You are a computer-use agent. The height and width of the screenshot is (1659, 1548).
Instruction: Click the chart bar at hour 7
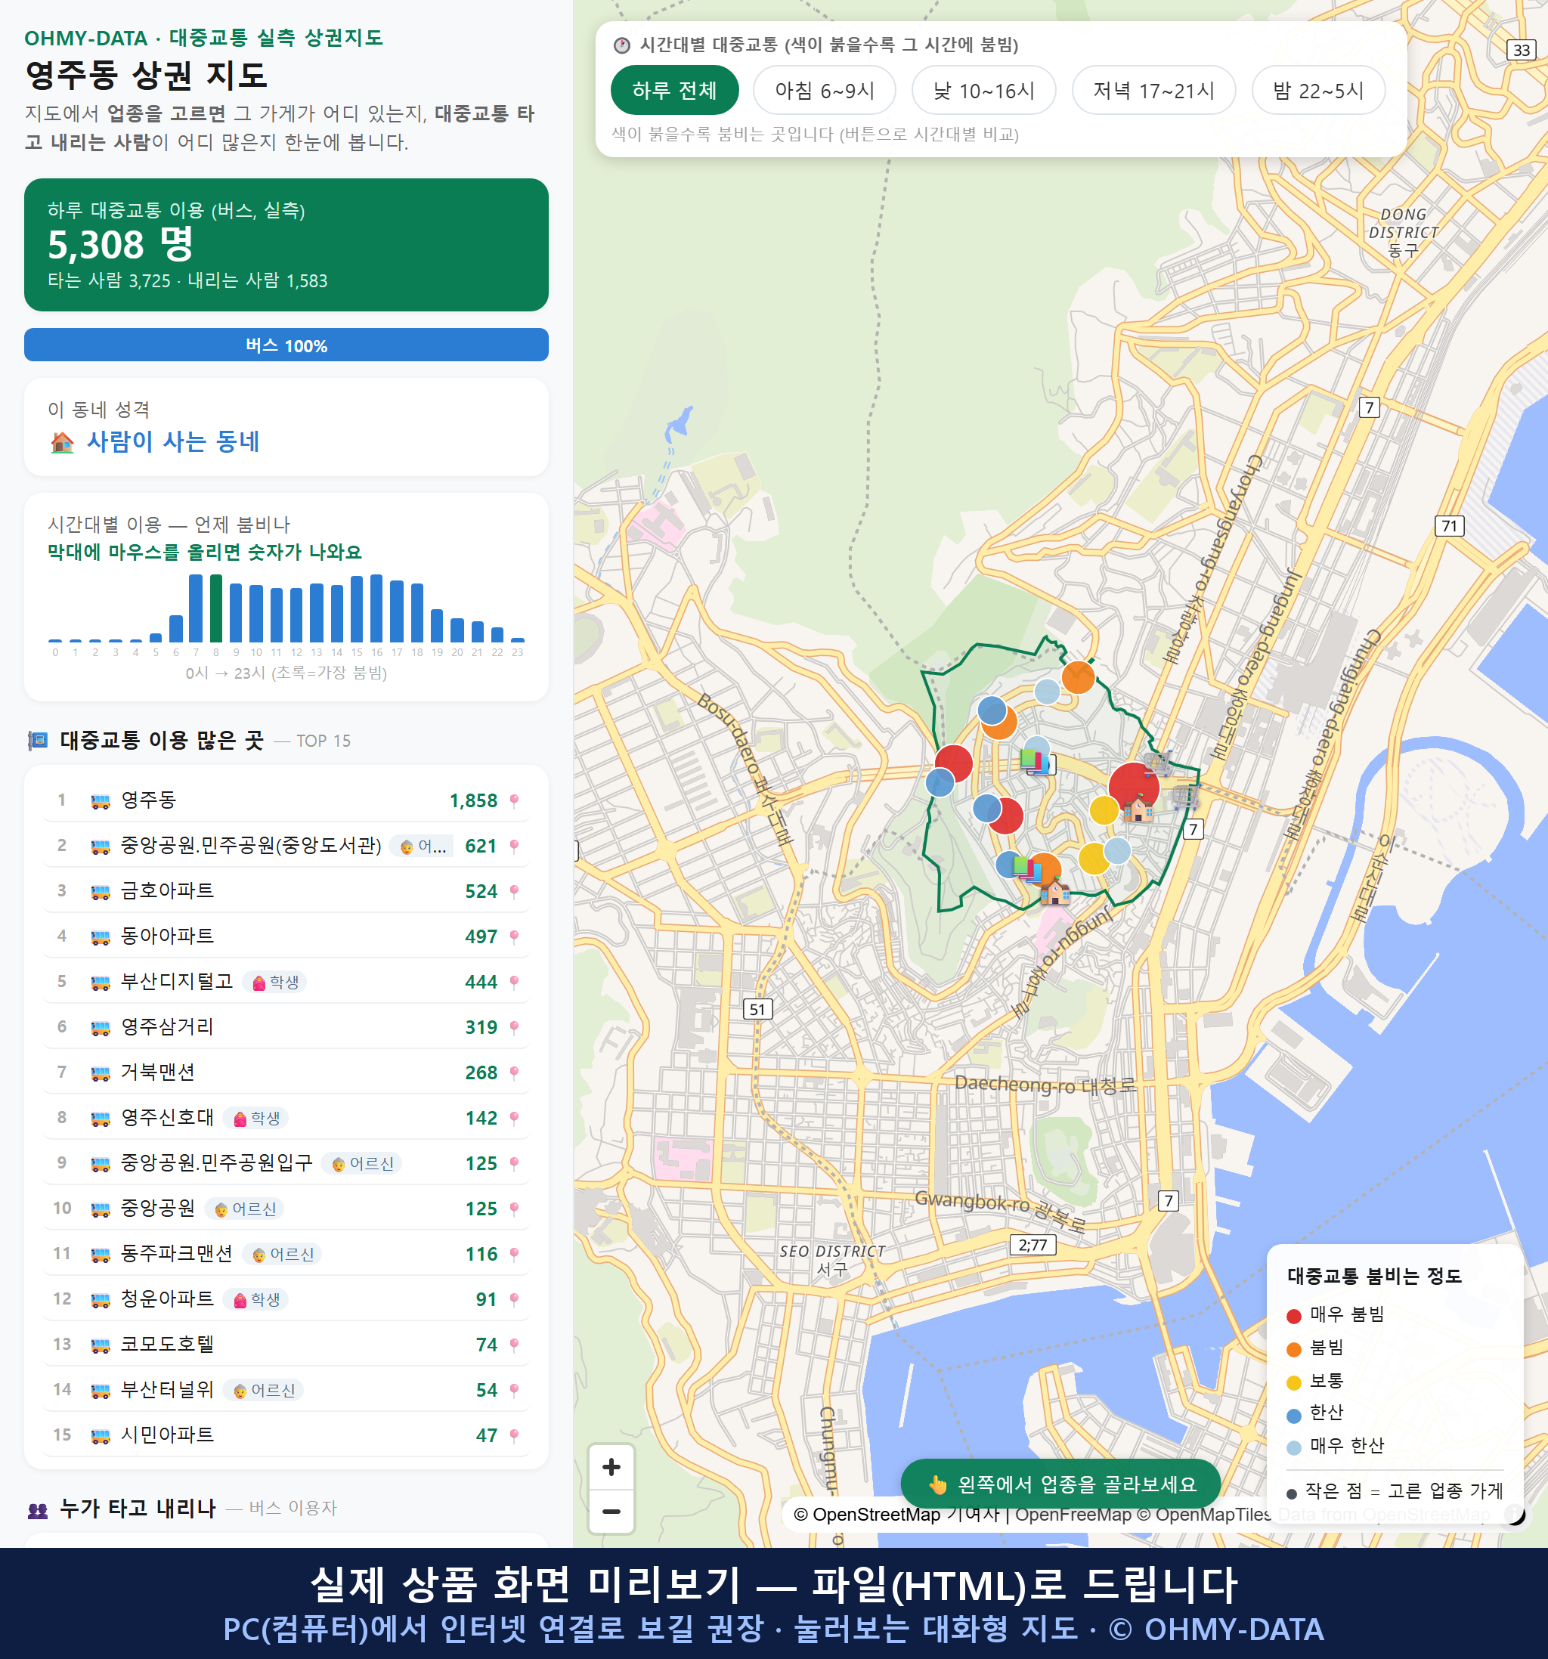tap(195, 608)
